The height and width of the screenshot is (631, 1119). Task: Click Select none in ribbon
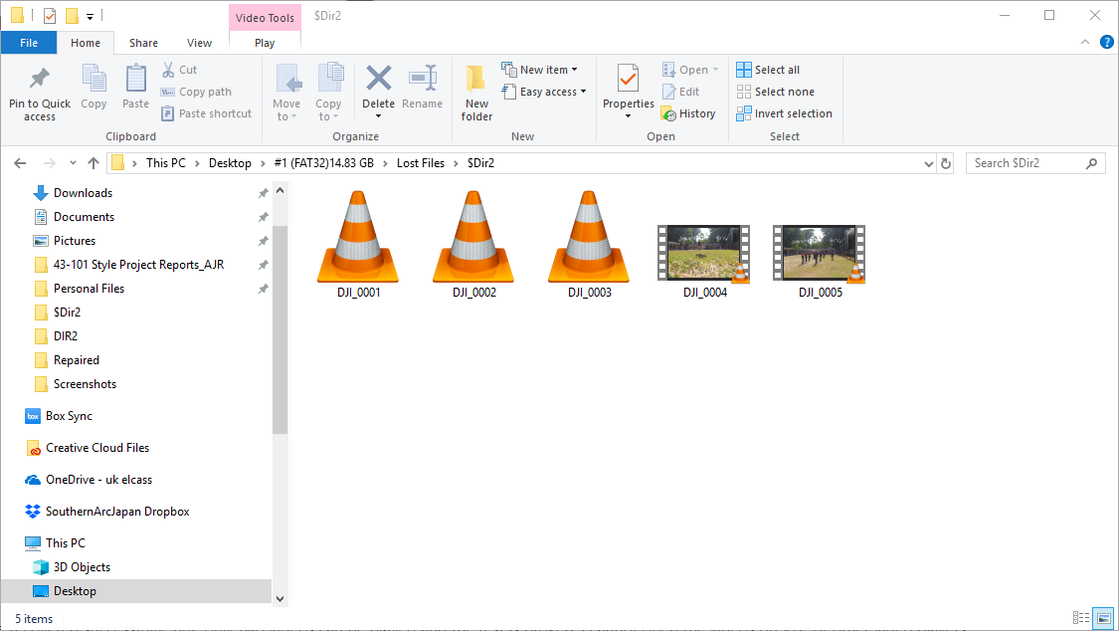[775, 92]
